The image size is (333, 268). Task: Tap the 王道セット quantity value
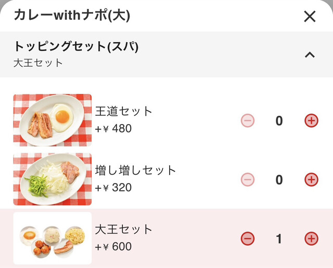[279, 121]
